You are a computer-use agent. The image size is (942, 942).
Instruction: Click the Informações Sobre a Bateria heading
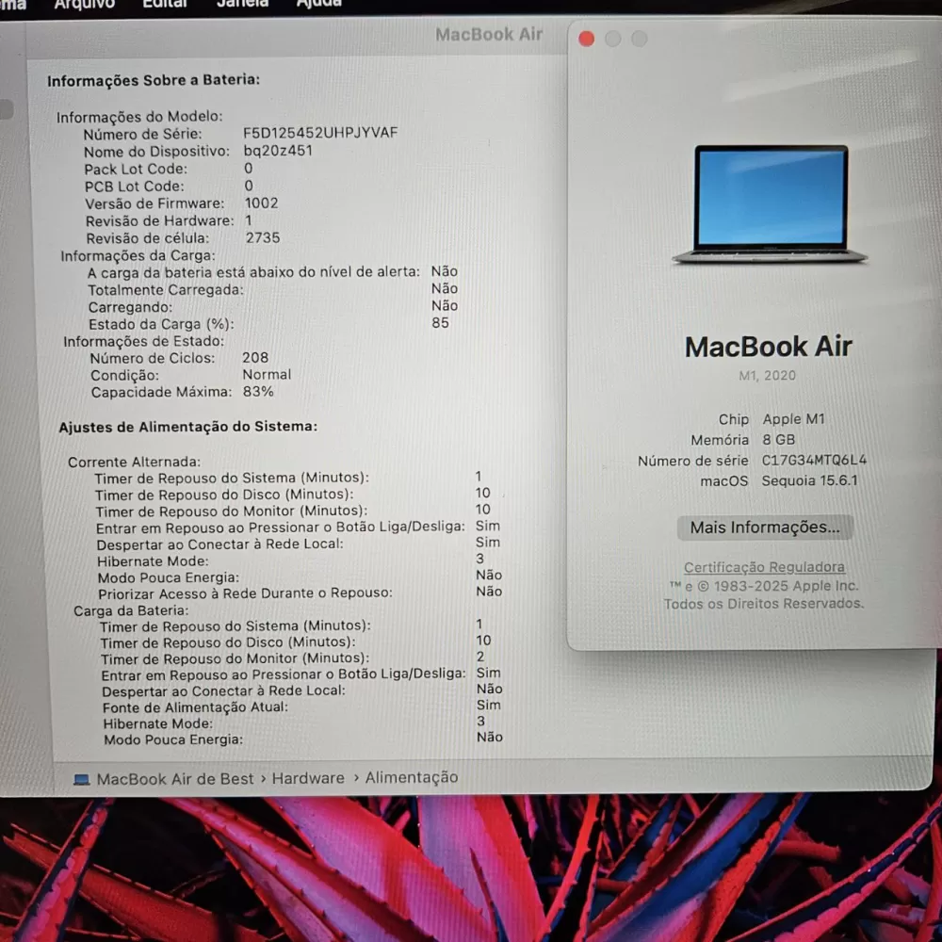click(154, 80)
